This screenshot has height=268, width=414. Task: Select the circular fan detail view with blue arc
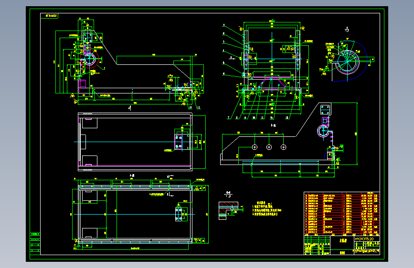point(347,62)
